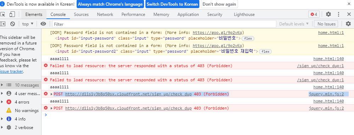Expand the 4 info sidebar group
354x135 pixels.
[2, 119]
